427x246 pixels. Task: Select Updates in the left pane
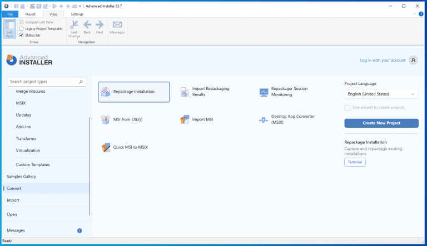point(23,115)
